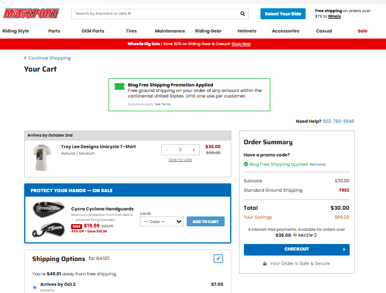Viewport: 386px width, 293px height.
Task: Click the T-Shirt product thumbnail
Action: point(42,158)
